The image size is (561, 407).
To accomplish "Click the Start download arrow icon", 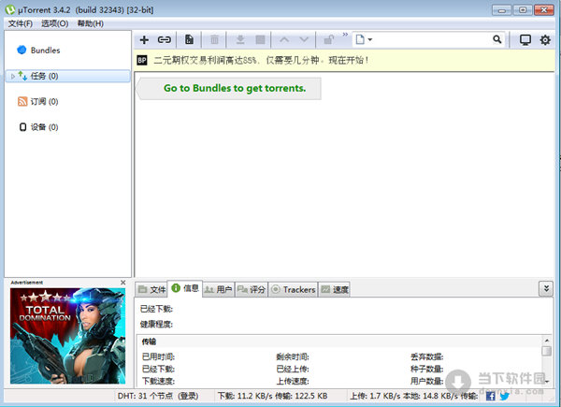I will [x=240, y=39].
